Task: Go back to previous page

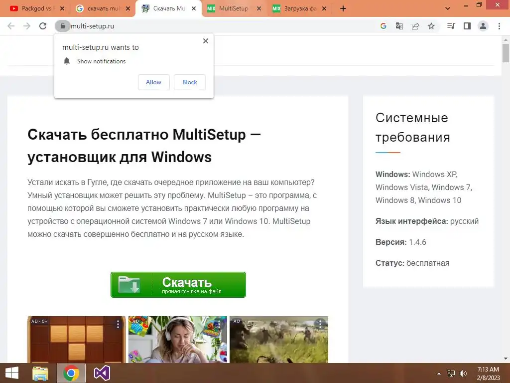Action: 11,26
